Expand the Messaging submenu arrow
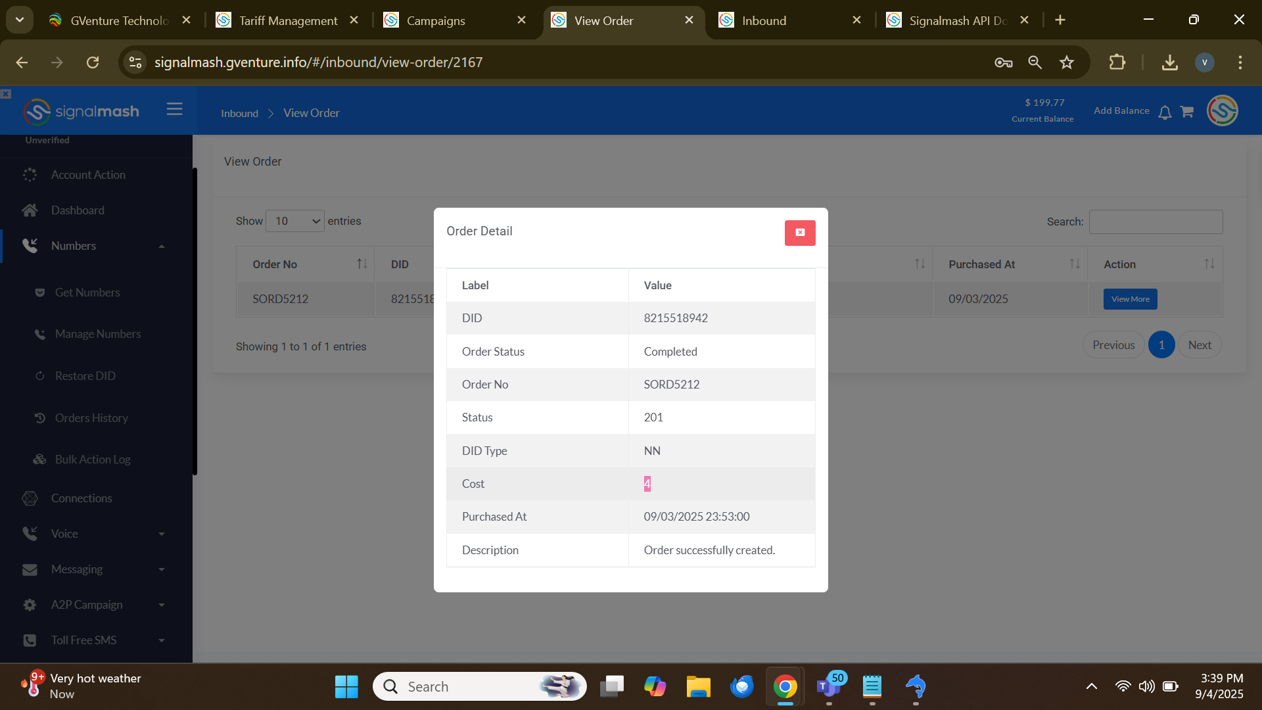Screen dimensions: 1262x710 coord(162,570)
